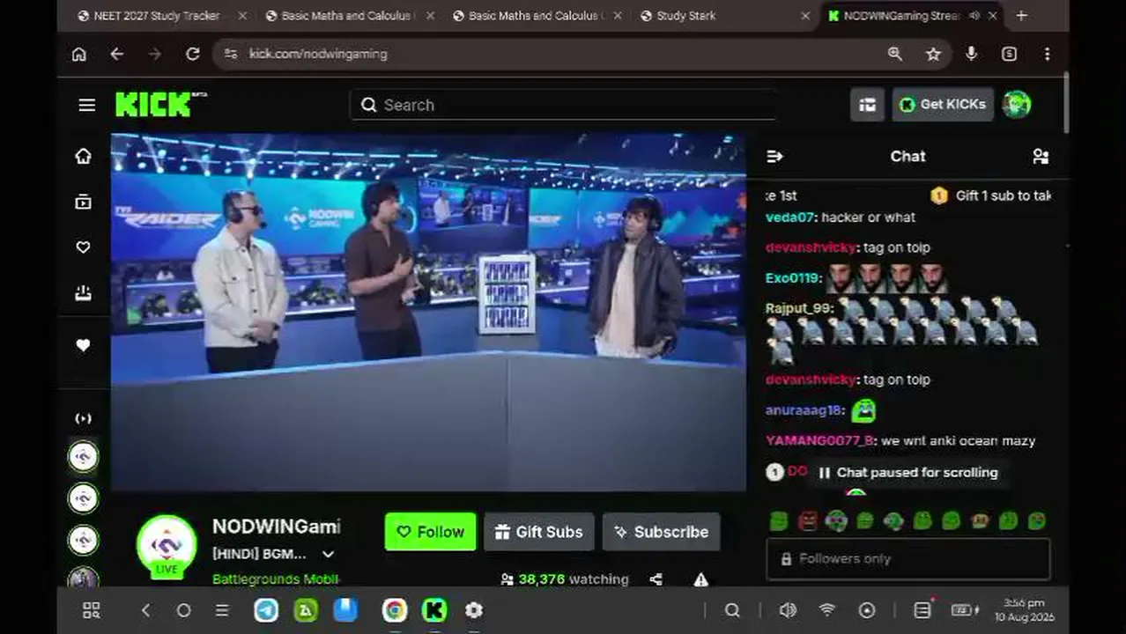Expand the stream title chevron
This screenshot has width=1126, height=634.
tap(328, 554)
